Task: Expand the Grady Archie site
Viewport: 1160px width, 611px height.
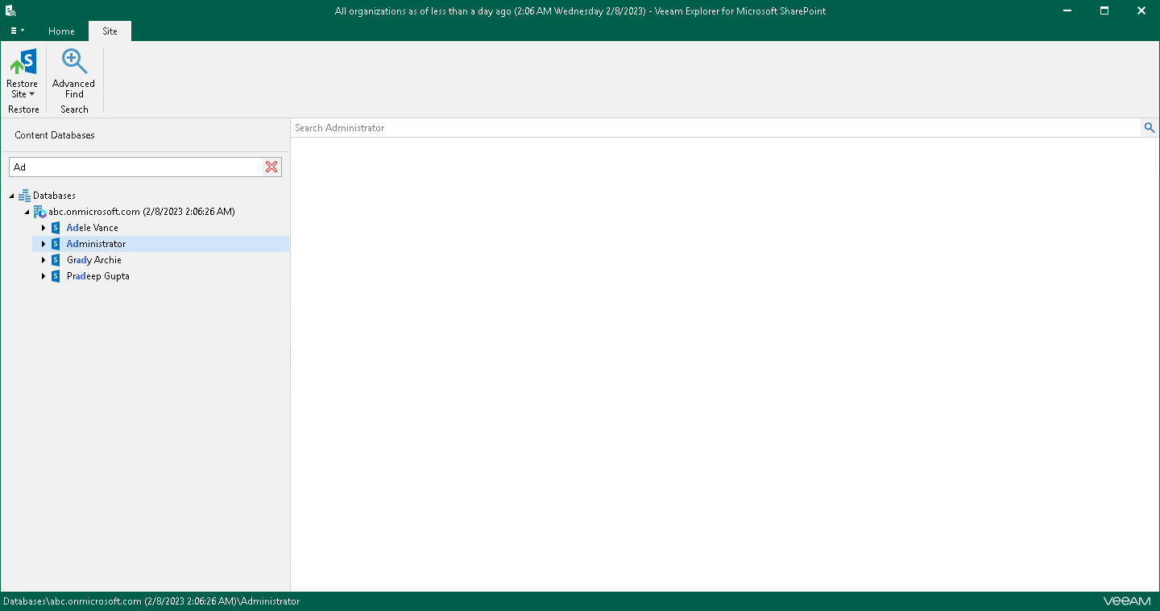Action: click(x=43, y=260)
